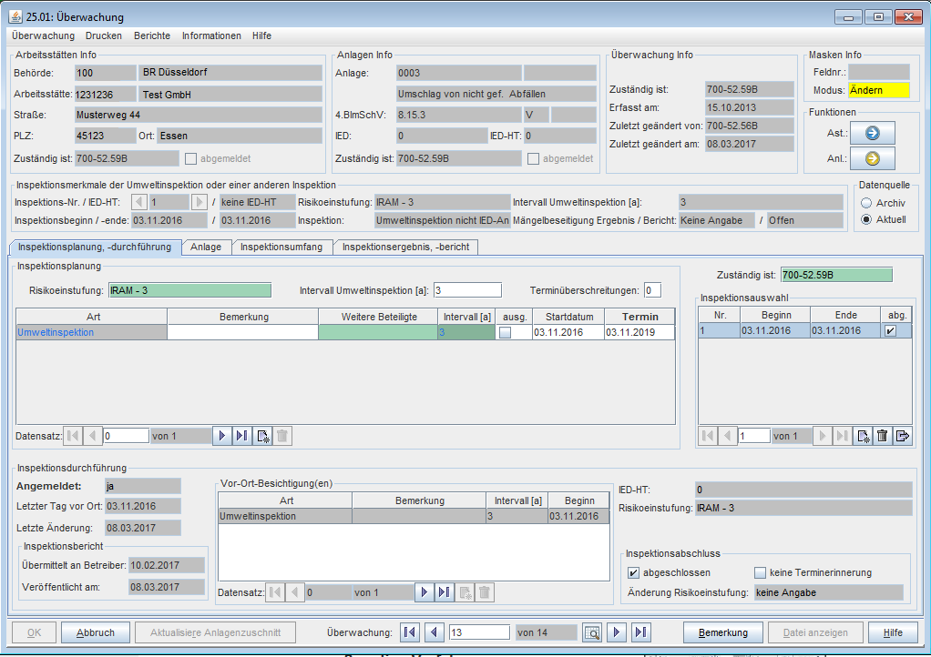This screenshot has height=657, width=931.
Task: Switch to Inspektionsergebnis, -bericht tab
Action: pyautogui.click(x=405, y=248)
